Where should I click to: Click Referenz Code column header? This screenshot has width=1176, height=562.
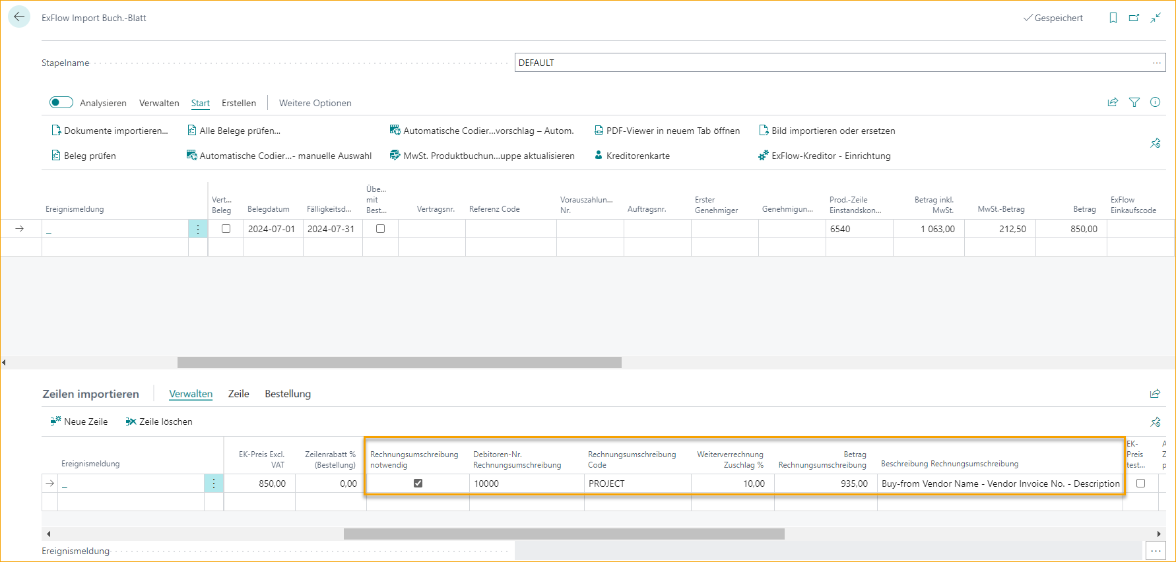[x=494, y=209]
